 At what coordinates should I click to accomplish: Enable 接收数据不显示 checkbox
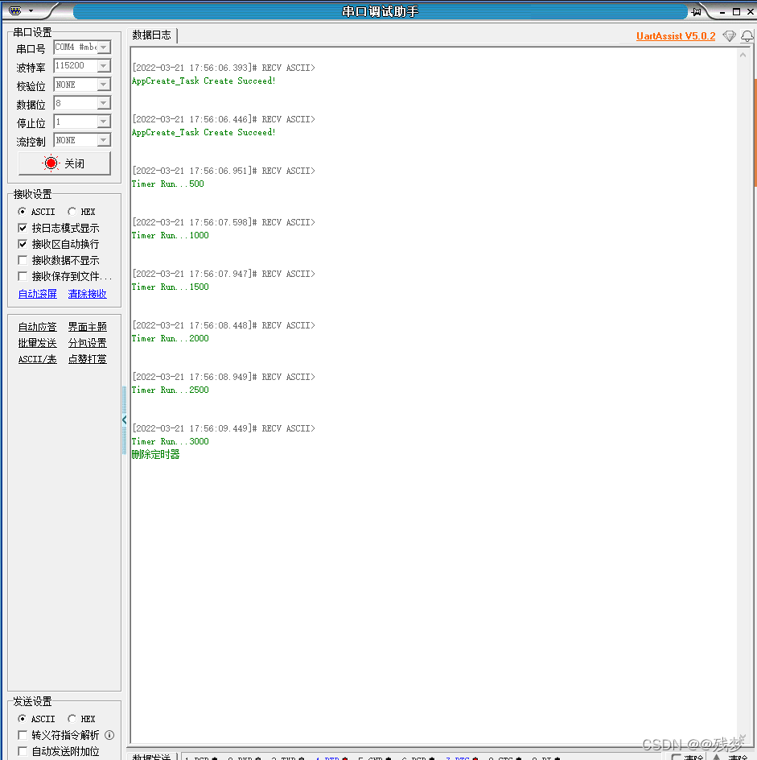coord(23,260)
